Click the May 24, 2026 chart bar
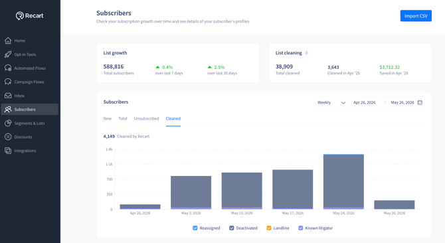This screenshot has width=445, height=243. coord(343,182)
